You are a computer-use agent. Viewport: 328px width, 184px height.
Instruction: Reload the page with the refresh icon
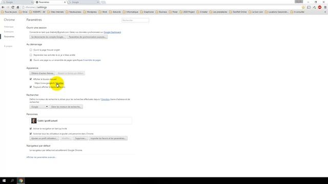13,7
